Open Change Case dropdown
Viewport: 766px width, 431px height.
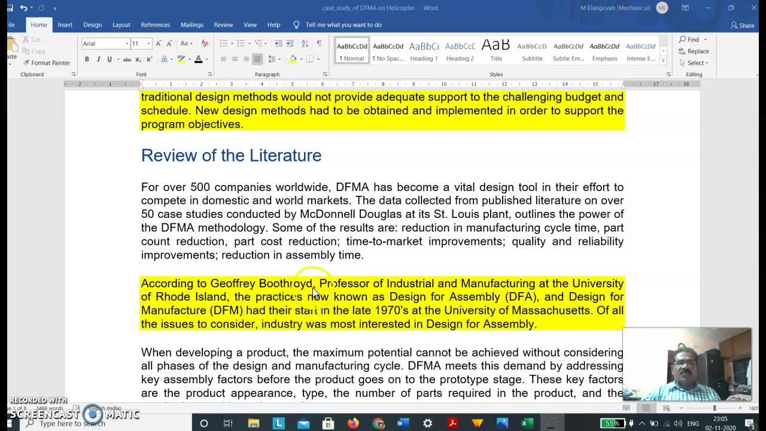[185, 43]
